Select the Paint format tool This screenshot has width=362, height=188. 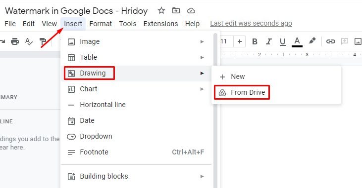click(43, 41)
